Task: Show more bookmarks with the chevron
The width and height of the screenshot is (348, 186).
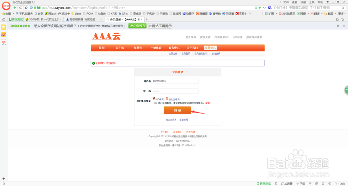Action: click(250, 14)
